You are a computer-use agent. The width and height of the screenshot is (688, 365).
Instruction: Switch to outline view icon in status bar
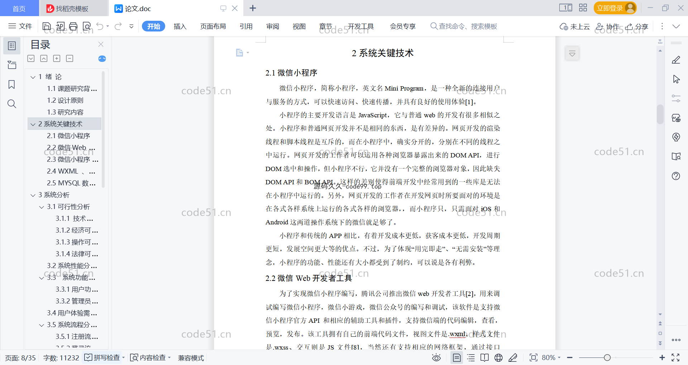(471, 357)
